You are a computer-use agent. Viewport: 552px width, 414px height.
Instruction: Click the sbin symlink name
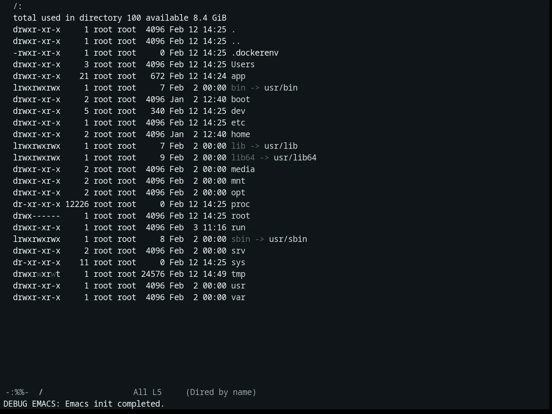pos(241,239)
